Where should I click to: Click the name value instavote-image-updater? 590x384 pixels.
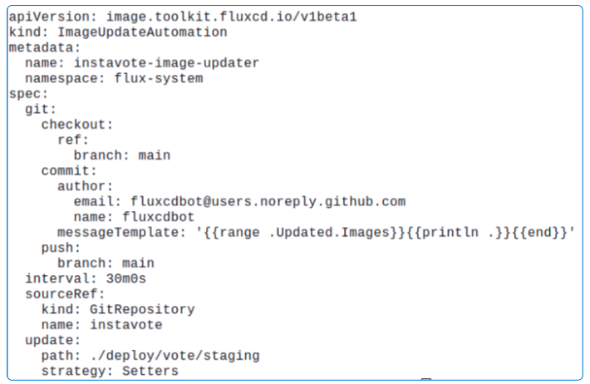[166, 63]
